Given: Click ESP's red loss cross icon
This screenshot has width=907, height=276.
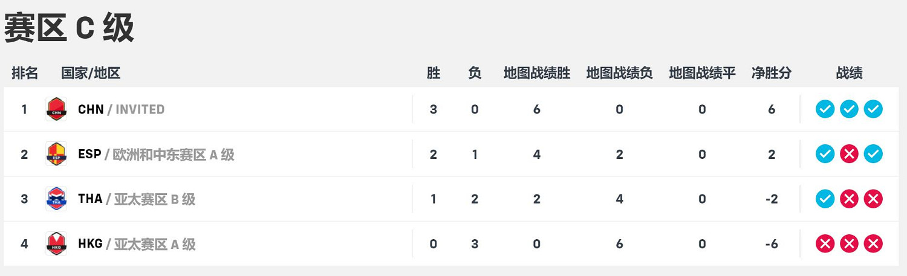Looking at the screenshot, I should (x=849, y=154).
